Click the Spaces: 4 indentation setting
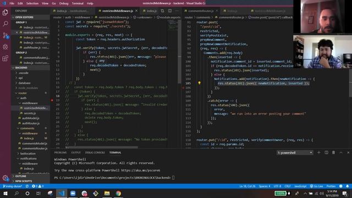The width and height of the screenshot is (352, 198). [265, 186]
